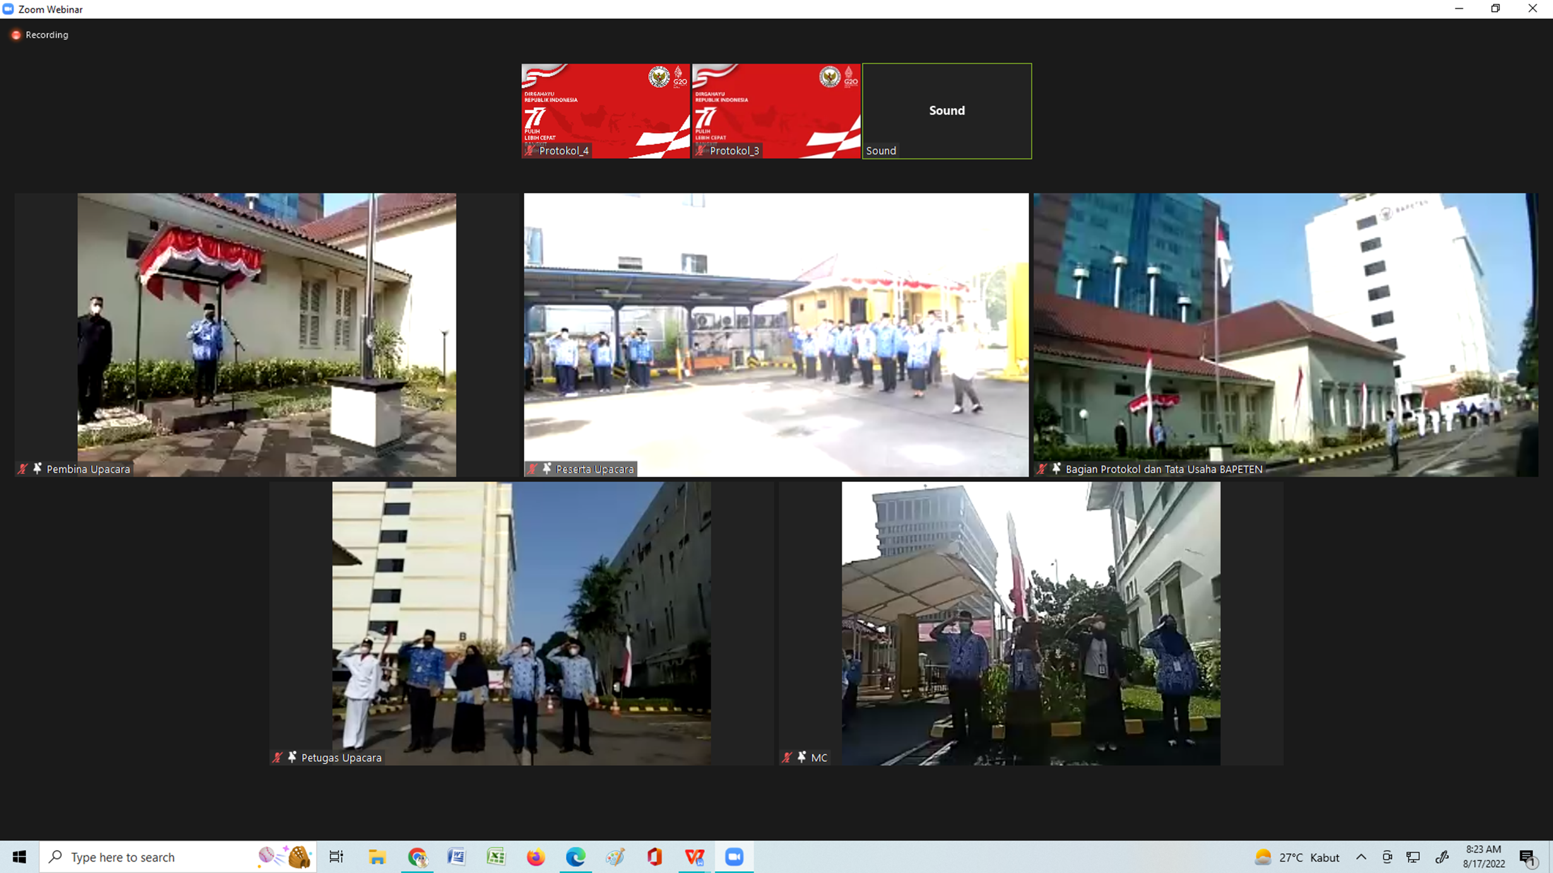Open the Microsoft Edge taskbar icon
The height and width of the screenshot is (873, 1553).
tap(576, 857)
